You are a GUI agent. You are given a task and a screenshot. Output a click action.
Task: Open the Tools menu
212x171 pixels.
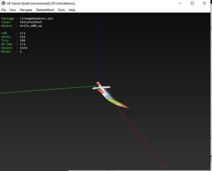click(x=62, y=10)
